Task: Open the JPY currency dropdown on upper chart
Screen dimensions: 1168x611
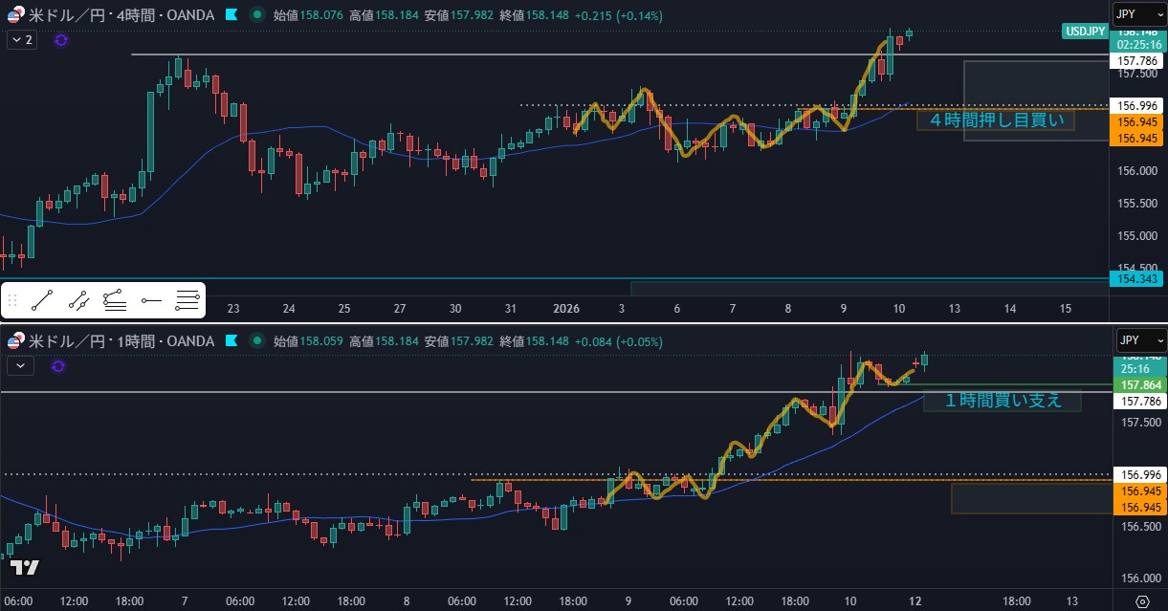Action: coord(1140,15)
